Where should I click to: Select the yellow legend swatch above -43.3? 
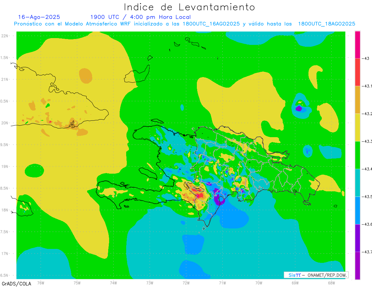[x=357, y=127]
